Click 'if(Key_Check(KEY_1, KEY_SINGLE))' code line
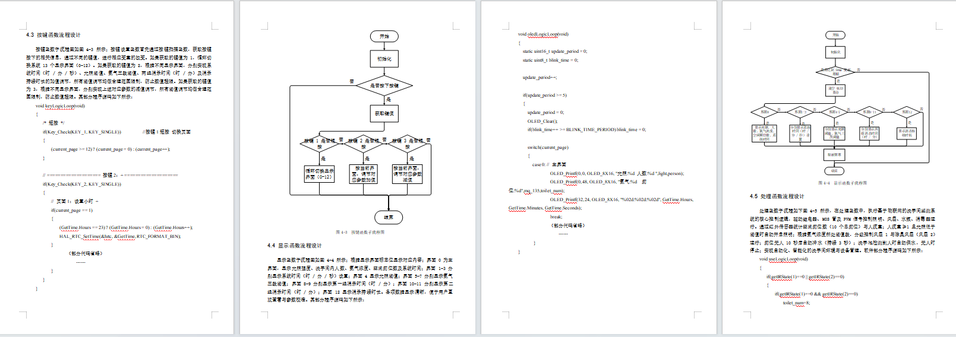Viewport: 956px width, 337px height. [x=82, y=132]
